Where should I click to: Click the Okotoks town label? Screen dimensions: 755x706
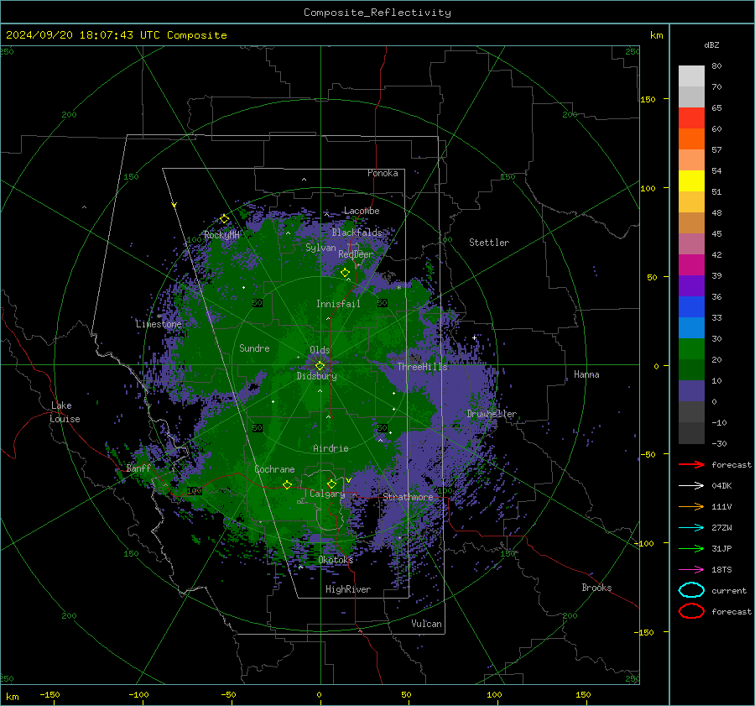(x=336, y=560)
